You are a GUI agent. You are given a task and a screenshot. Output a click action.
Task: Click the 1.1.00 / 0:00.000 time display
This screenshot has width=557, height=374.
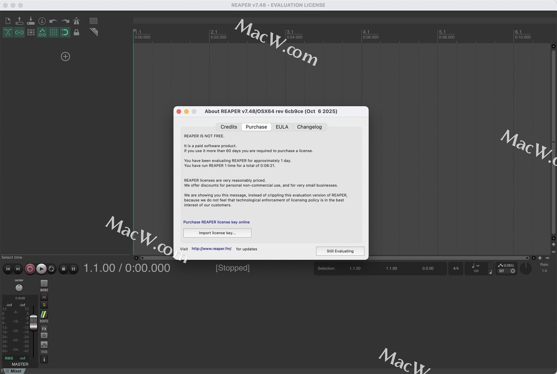(127, 268)
